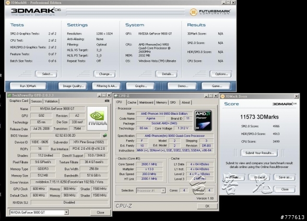Click the CPU-Z title bar icon
This screenshot has width=307, height=221.
point(116,96)
